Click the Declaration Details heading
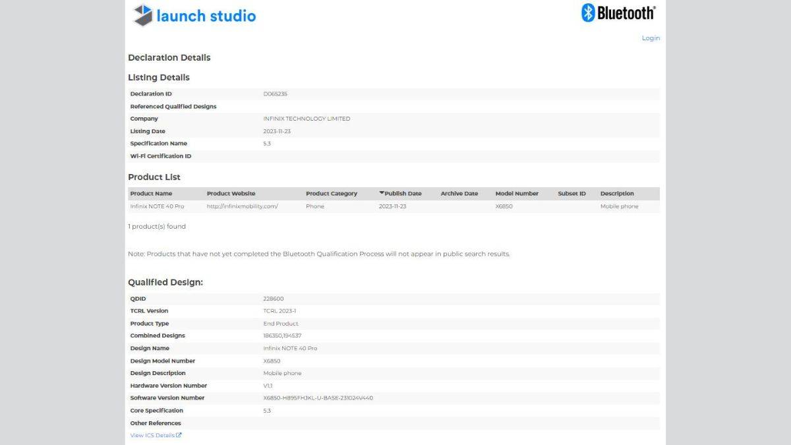Image resolution: width=791 pixels, height=445 pixels. pyautogui.click(x=169, y=58)
